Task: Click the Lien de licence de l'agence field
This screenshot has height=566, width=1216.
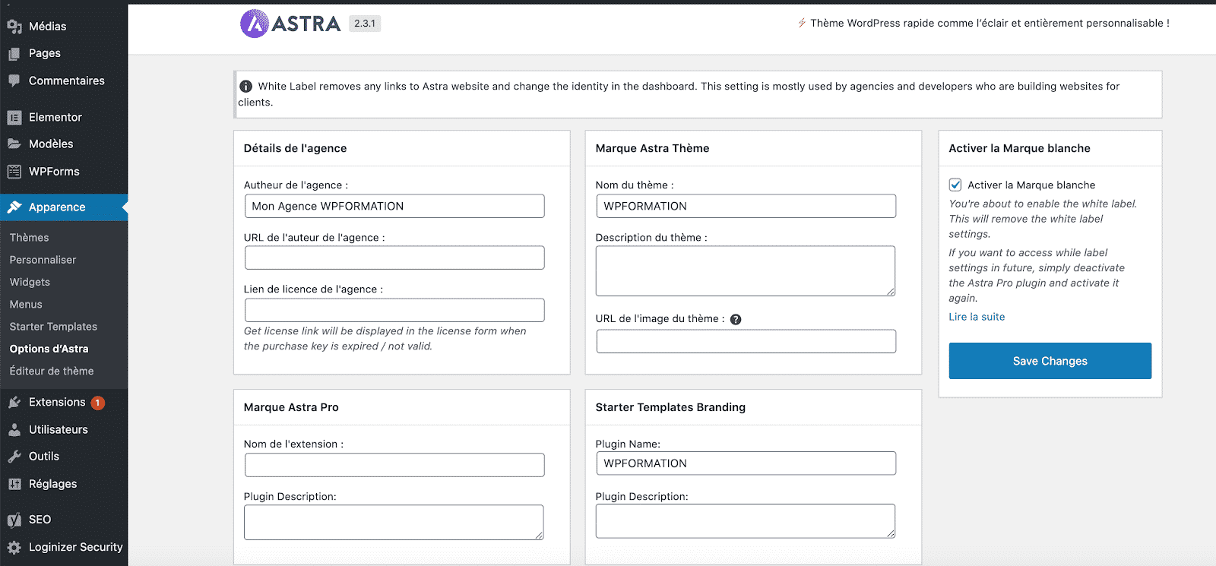Action: coord(394,310)
